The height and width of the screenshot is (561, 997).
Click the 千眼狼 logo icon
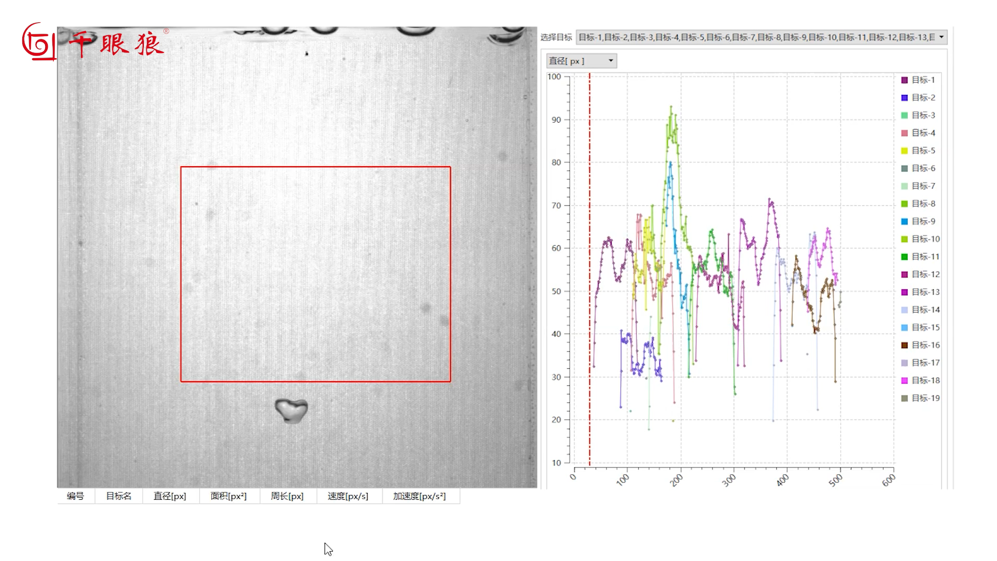(38, 42)
